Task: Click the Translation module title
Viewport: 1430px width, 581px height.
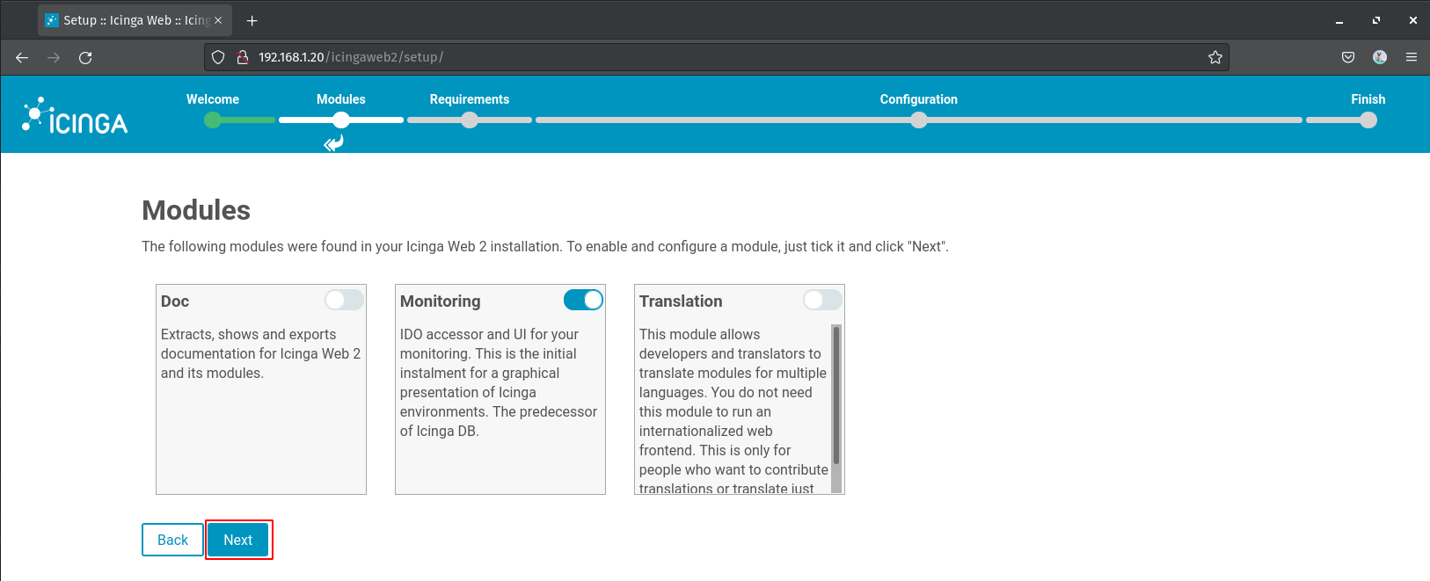Action: point(681,301)
